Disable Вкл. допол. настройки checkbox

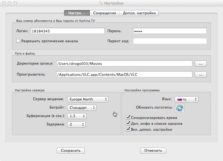pyautogui.click(x=128, y=129)
